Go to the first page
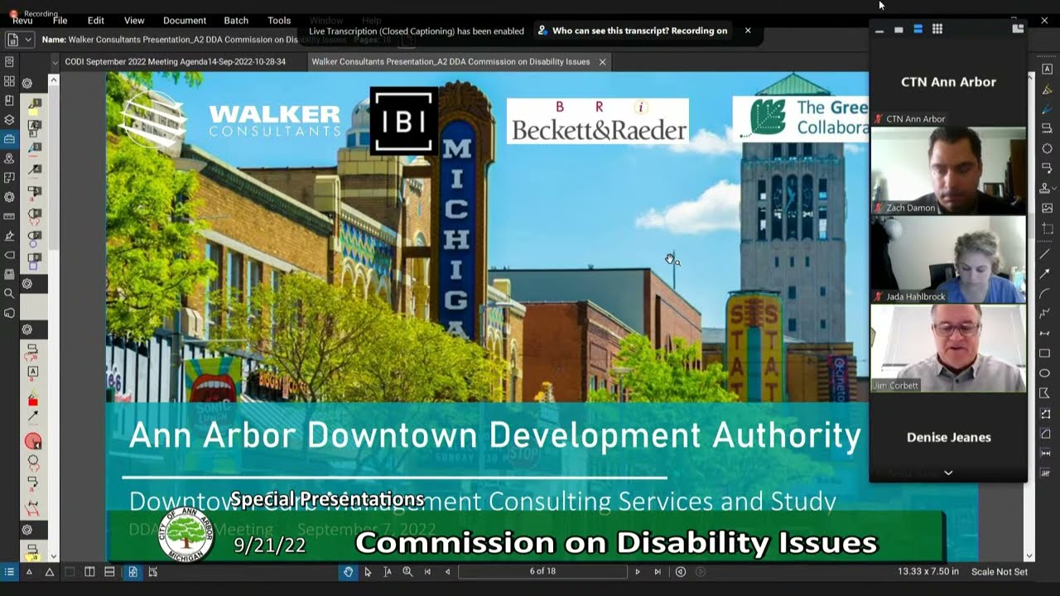 [427, 571]
